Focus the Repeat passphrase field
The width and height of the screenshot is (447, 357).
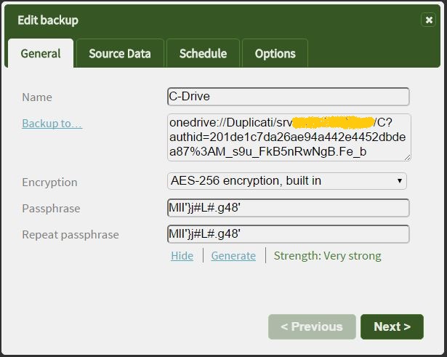[x=289, y=234]
